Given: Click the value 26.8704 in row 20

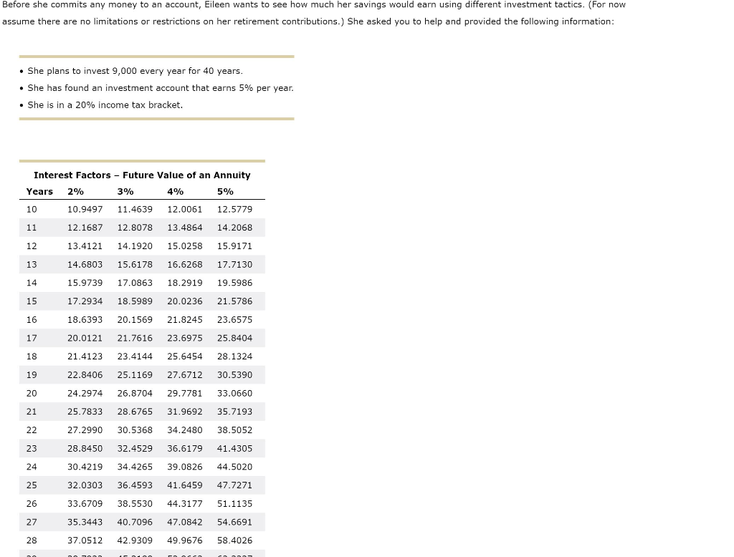Looking at the screenshot, I should pyautogui.click(x=135, y=393).
